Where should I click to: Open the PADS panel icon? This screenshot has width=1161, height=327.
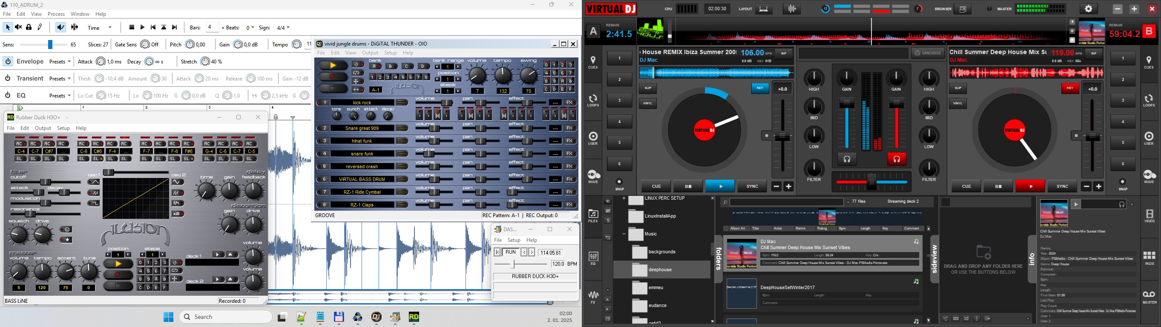1149,258
